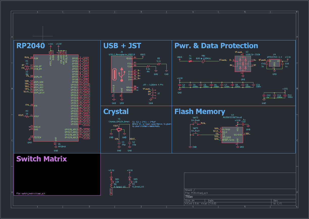Click the "JST - 1.00mm 4 Pin" note
Screen dimensions: 309x219
[153, 85]
